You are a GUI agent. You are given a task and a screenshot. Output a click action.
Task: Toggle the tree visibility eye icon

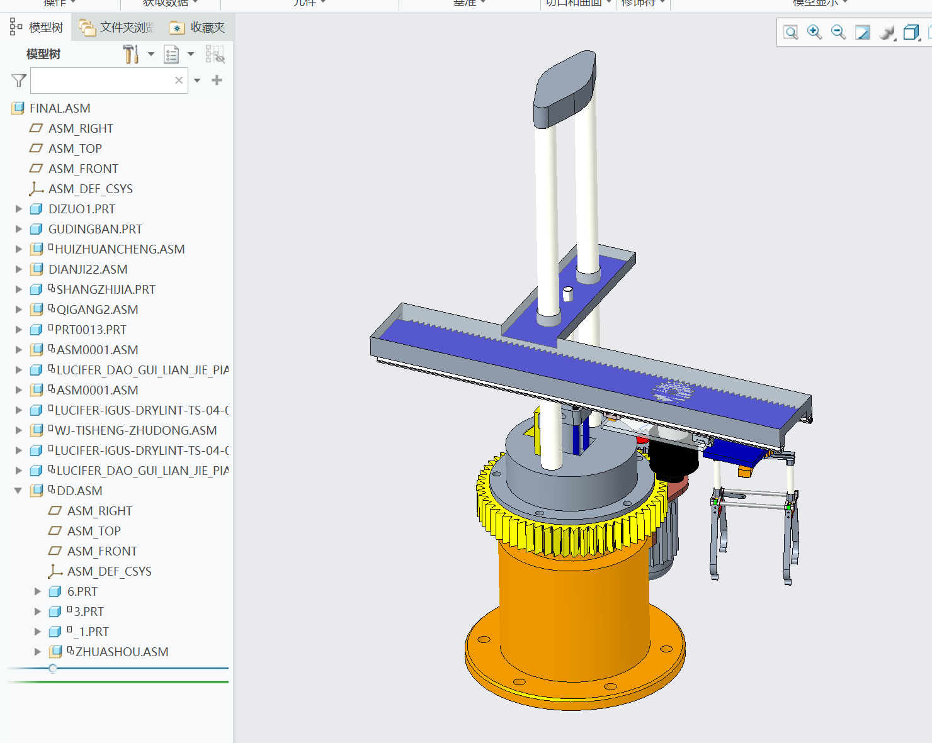coord(215,55)
